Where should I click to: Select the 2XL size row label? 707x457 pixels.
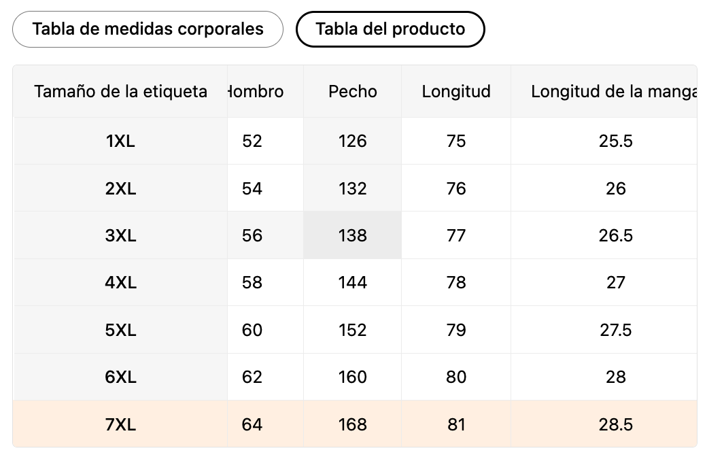121,188
